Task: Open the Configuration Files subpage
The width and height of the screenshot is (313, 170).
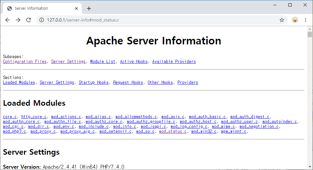Action: click(25, 62)
